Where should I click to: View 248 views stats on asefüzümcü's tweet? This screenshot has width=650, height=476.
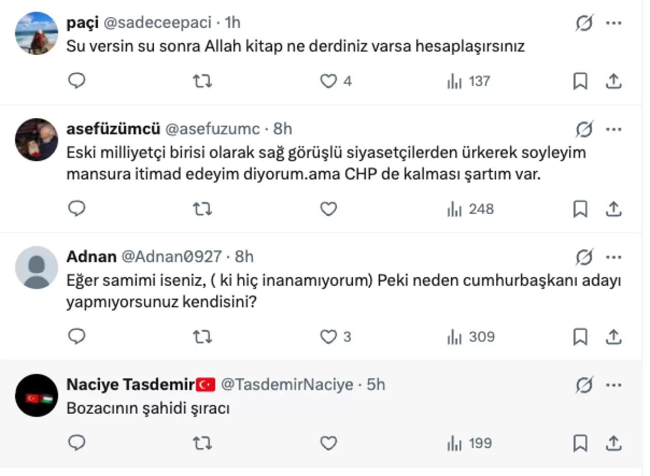pos(470,209)
